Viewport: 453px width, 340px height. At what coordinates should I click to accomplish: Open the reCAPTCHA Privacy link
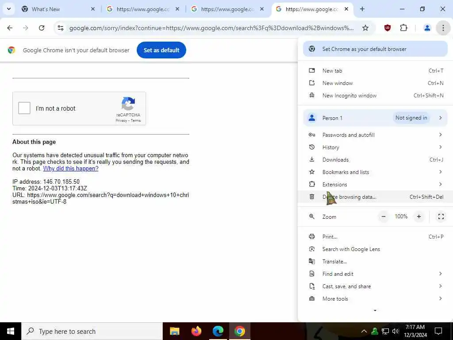(121, 120)
